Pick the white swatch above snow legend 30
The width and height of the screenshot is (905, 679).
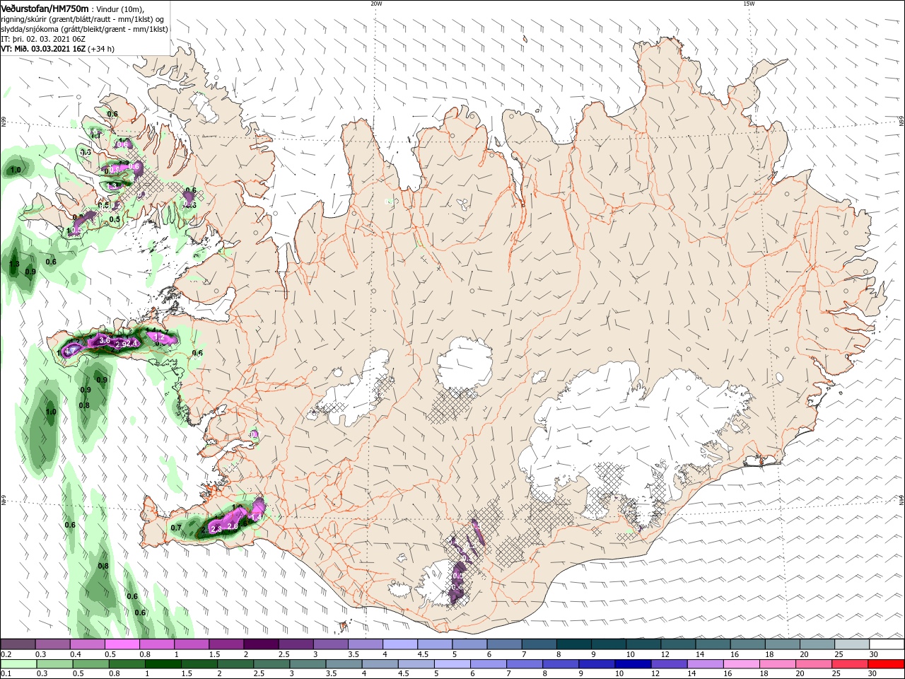point(887,644)
